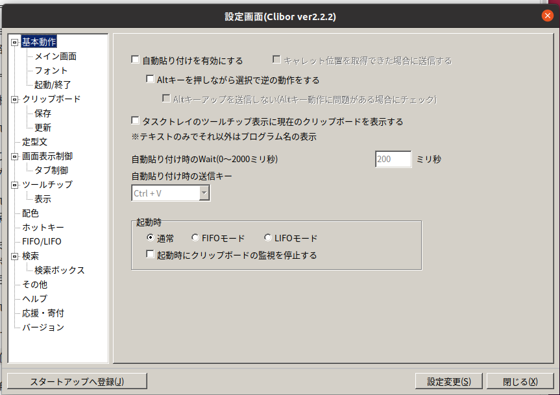Apply with the 設定変更(S) button

[x=449, y=381]
